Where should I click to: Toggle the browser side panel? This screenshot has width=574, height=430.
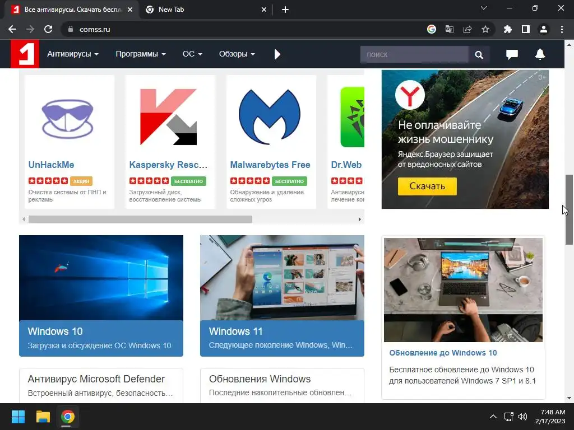526,29
